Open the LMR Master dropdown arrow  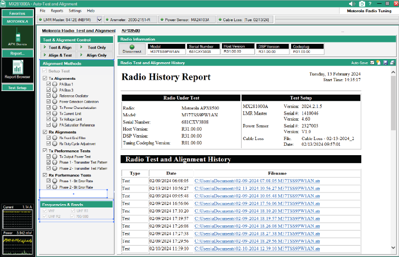pyautogui.click(x=99, y=19)
